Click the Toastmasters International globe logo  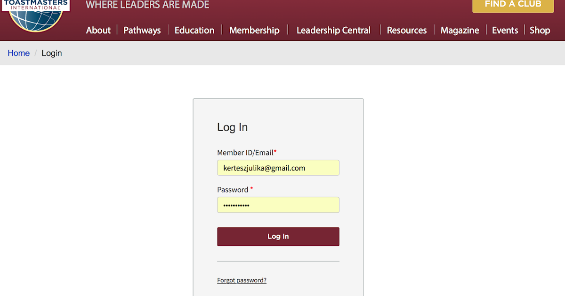36,15
